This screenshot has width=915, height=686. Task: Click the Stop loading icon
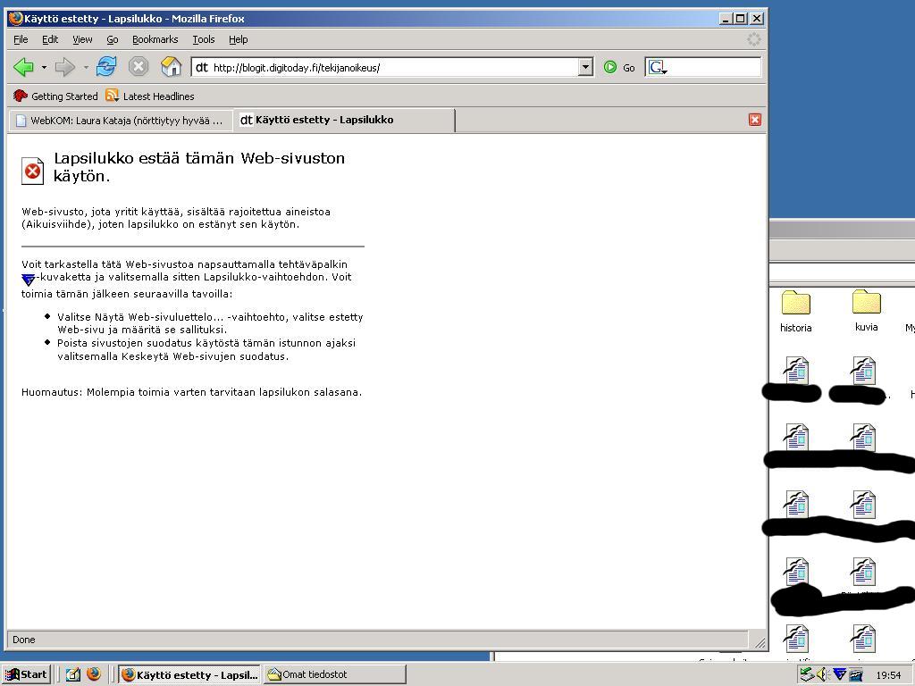click(138, 67)
